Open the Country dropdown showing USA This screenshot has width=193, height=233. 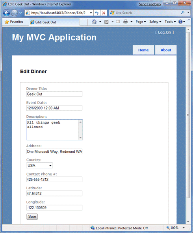click(x=39, y=166)
